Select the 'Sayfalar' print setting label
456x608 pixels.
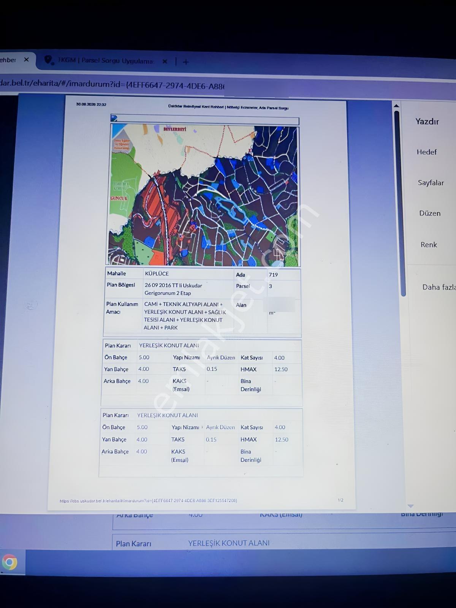tap(431, 183)
